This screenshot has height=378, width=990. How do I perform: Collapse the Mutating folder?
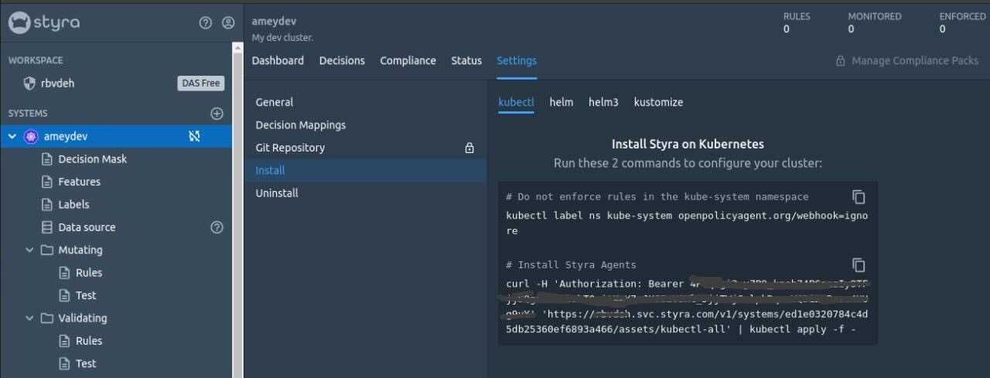[29, 250]
